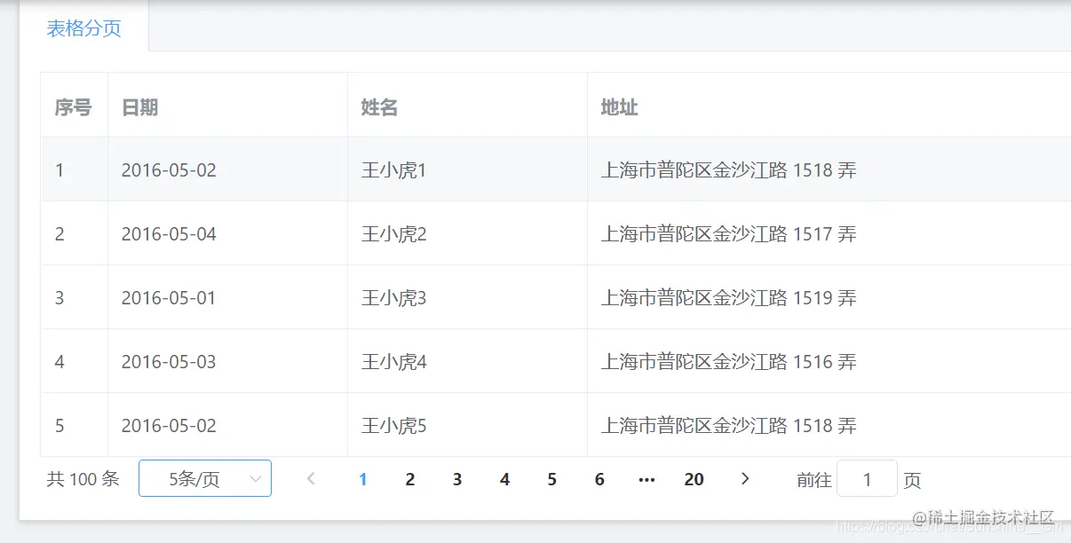Select the row numbered 1
This screenshot has width=1071, height=543.
pos(556,169)
